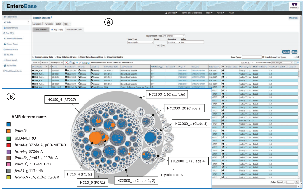Open Find ST(s) from the sidebar
This screenshot has height=190, width=304.
pos(9,33)
